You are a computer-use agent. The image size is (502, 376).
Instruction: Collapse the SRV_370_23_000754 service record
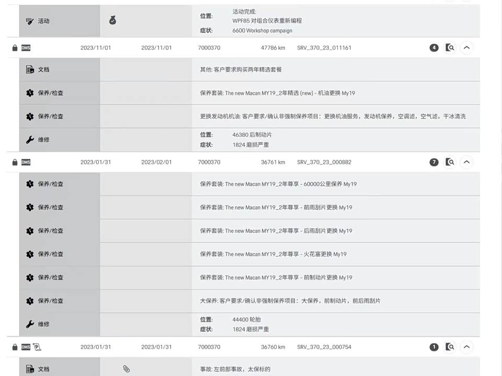pos(466,347)
